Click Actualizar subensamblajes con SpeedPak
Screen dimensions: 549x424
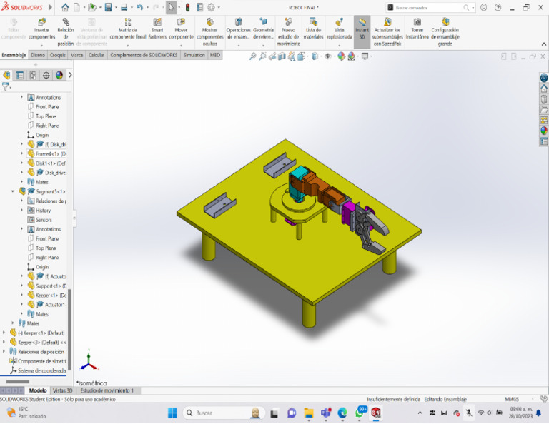coord(387,31)
